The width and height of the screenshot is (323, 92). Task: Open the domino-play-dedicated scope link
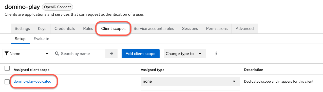point(32,81)
